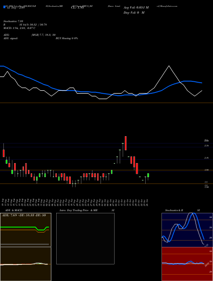This screenshot has height=281, width=213.
Task: Click the 'Day Vol: 0 M' text
Action: click(134, 13)
